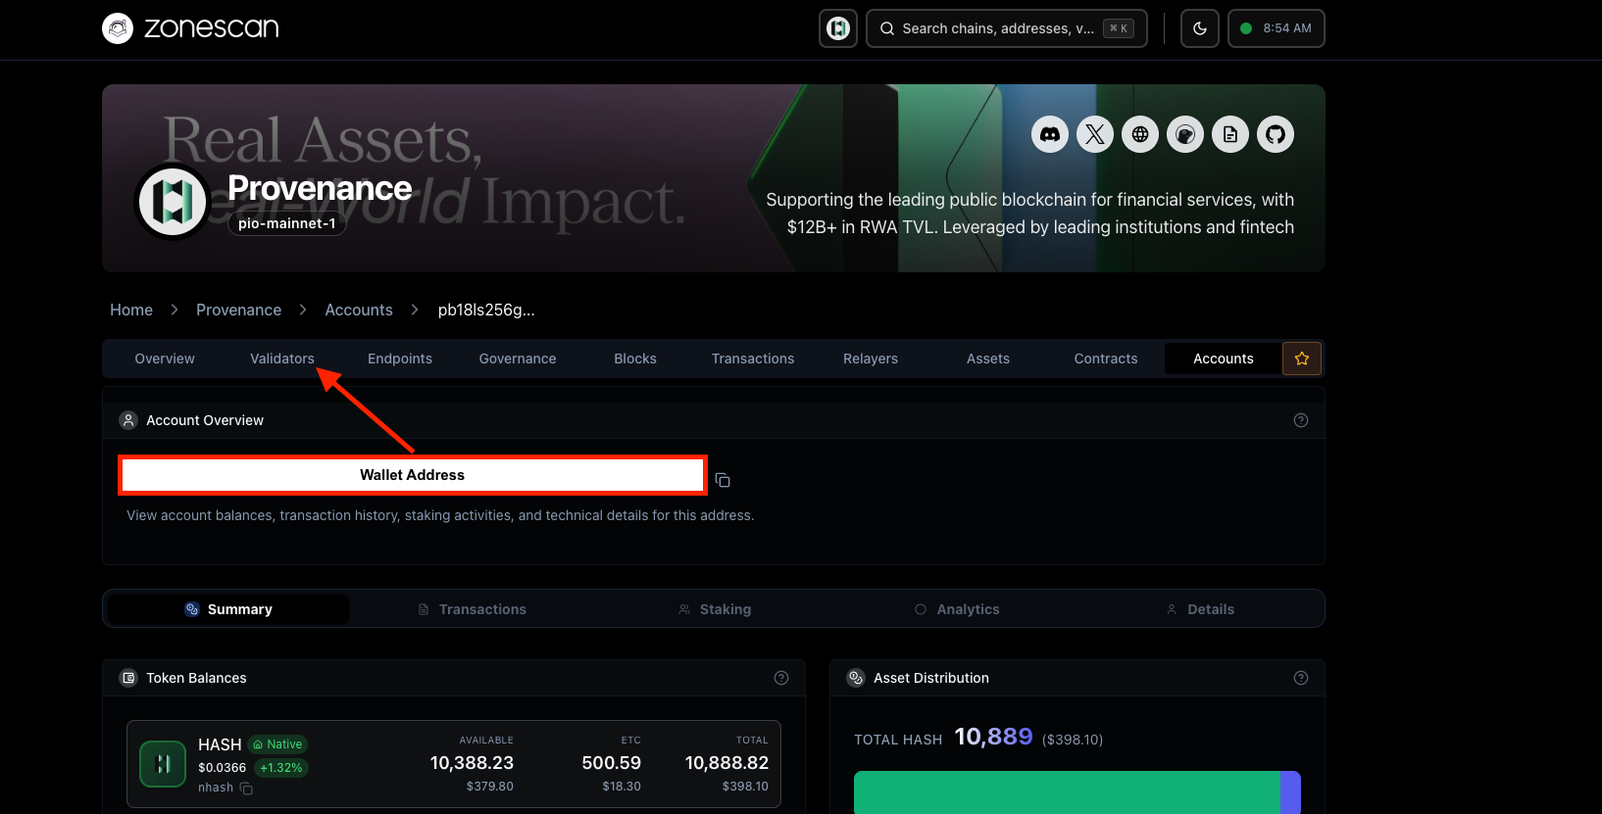The height and width of the screenshot is (814, 1602).
Task: Copy the wallet address
Action: point(723,480)
